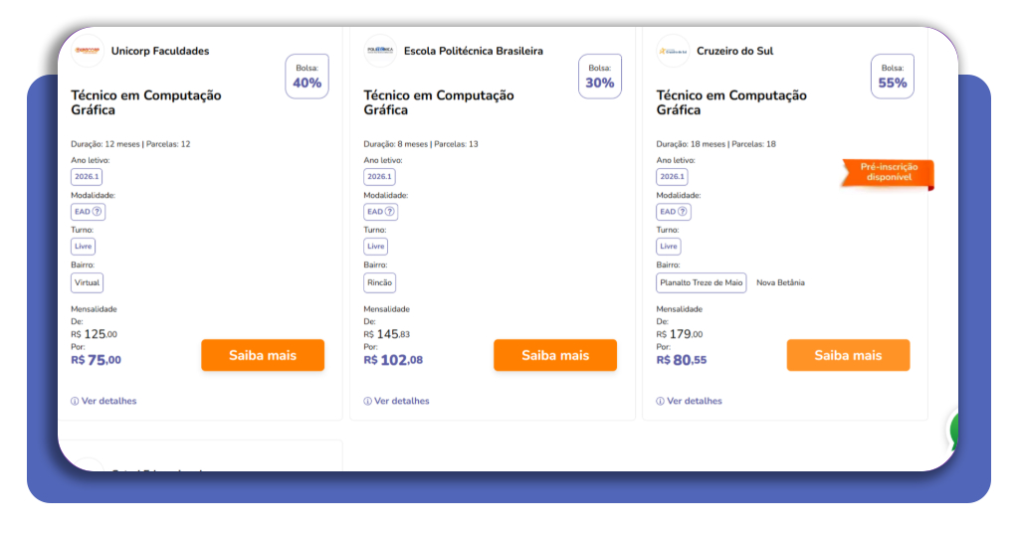The height and width of the screenshot is (533, 1019).
Task: Click the Escola Politécnica Brasileira name
Action: 473,51
